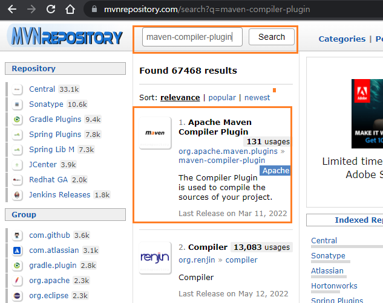Open the org.renjin group link
383x303 pixels.
197,260
